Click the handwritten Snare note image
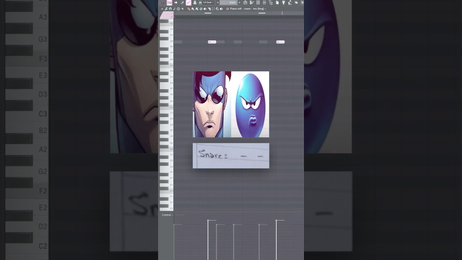This screenshot has height=260, width=462. click(x=231, y=156)
